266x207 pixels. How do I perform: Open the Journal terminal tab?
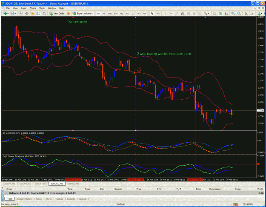83,199
